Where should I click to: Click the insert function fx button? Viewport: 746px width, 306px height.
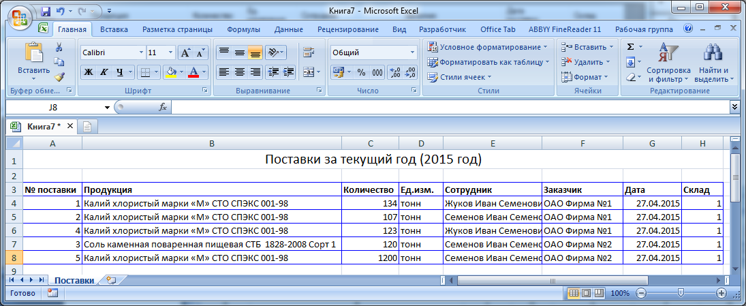[x=163, y=108]
